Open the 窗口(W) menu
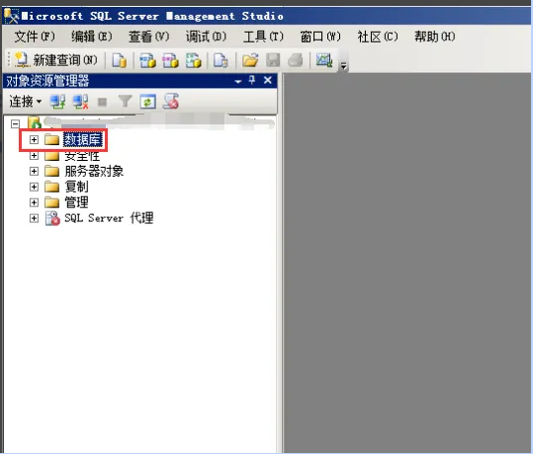The height and width of the screenshot is (454, 533). (320, 37)
